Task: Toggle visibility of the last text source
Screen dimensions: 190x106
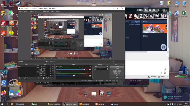Action: pyautogui.click(x=51, y=76)
